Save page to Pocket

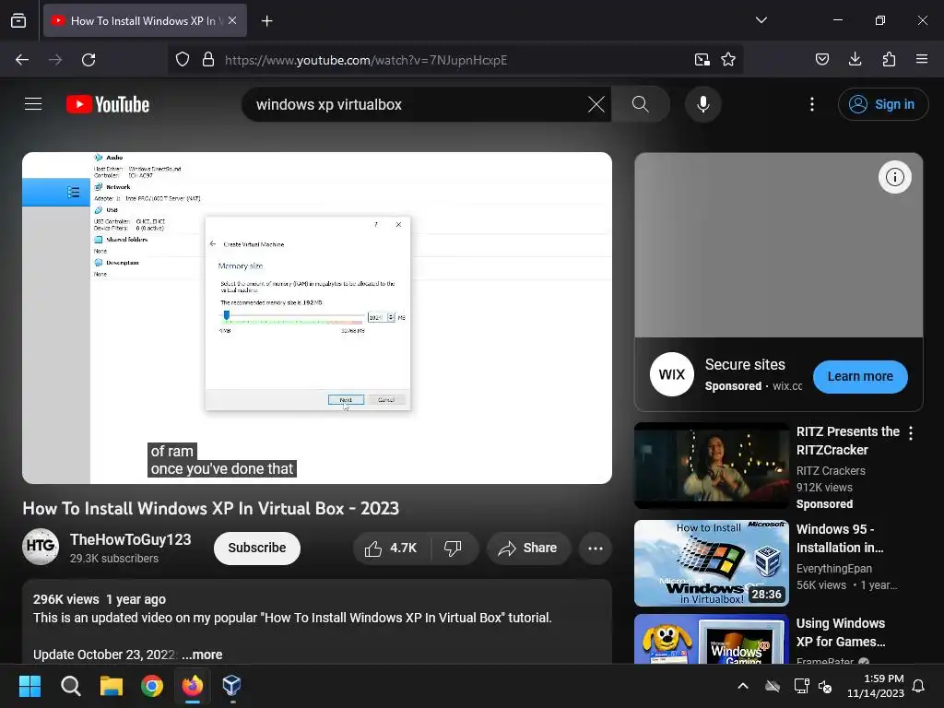(x=822, y=59)
